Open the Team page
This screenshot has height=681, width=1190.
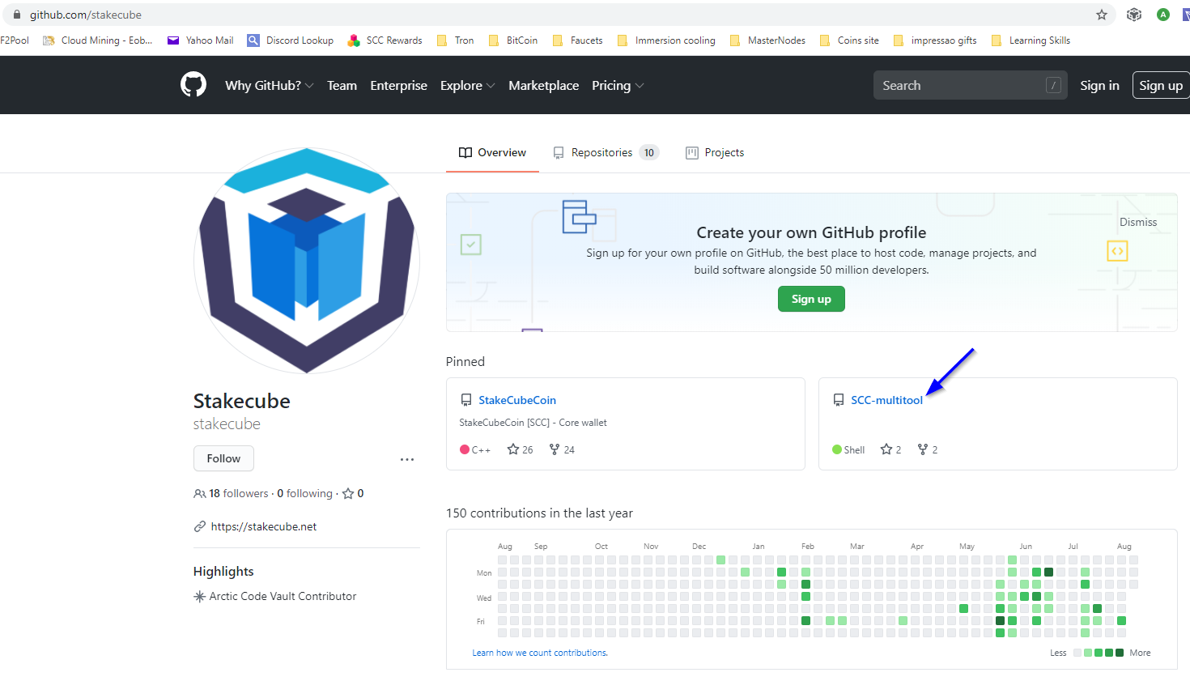(342, 85)
